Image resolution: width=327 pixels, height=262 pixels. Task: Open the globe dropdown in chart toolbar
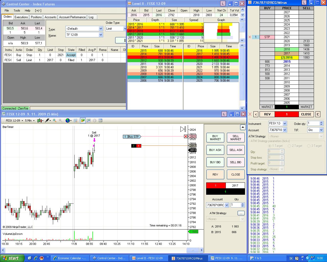pos(69,121)
